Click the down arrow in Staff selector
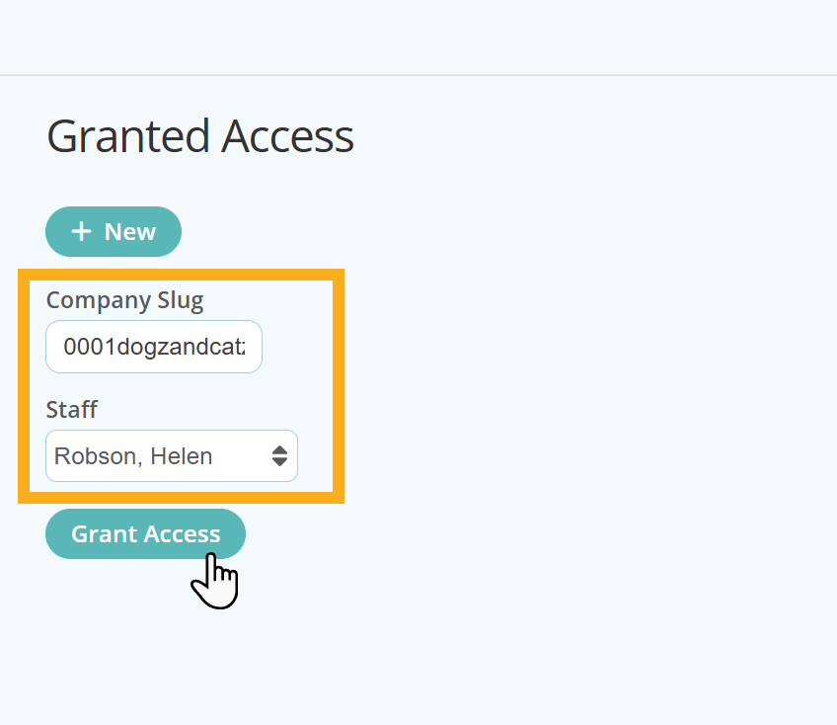This screenshot has height=725, width=837. (279, 461)
